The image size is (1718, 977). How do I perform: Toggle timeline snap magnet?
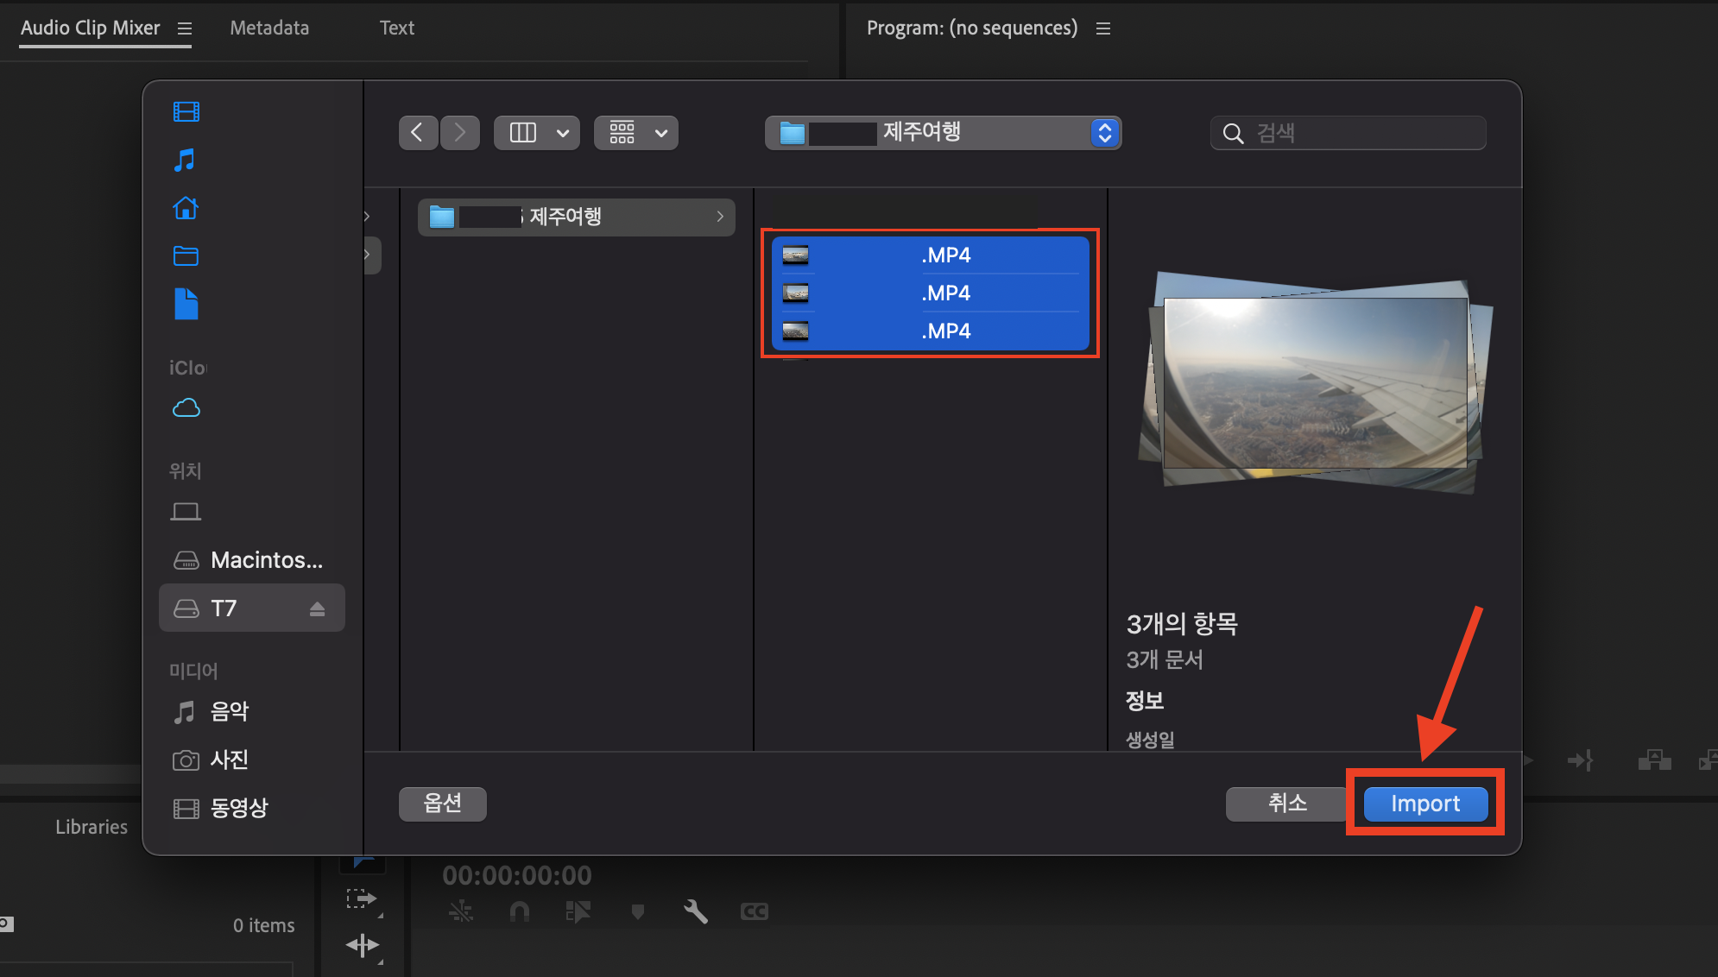pyautogui.click(x=519, y=911)
